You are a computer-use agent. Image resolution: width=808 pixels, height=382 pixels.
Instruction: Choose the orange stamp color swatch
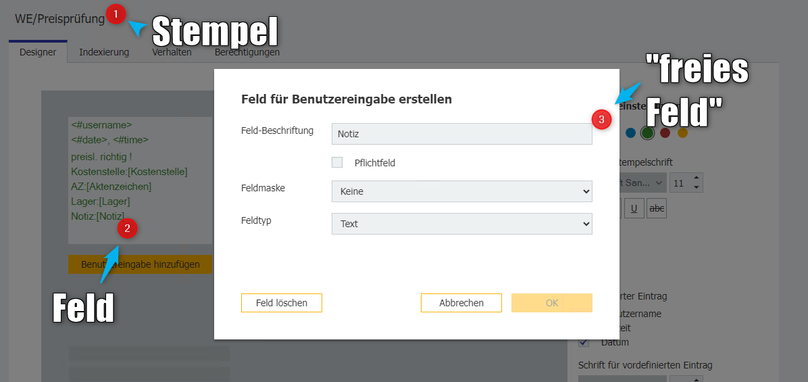pyautogui.click(x=682, y=133)
